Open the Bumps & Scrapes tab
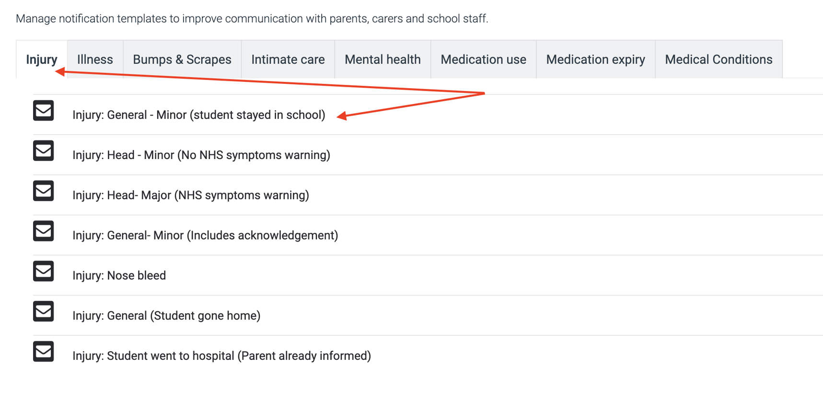 pyautogui.click(x=182, y=59)
